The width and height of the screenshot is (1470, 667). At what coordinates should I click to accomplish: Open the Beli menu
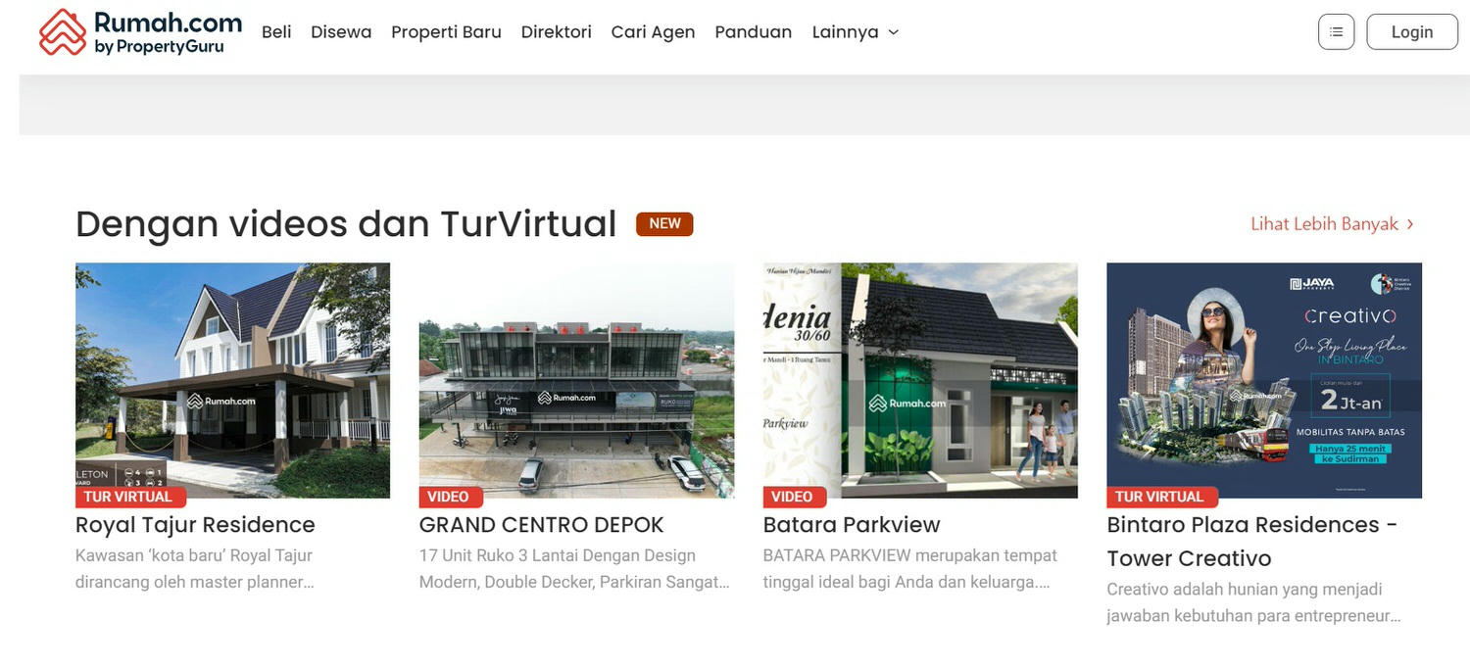276,32
